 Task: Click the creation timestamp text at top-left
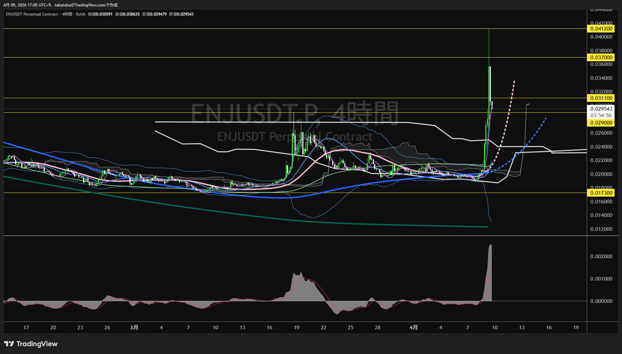(60, 5)
